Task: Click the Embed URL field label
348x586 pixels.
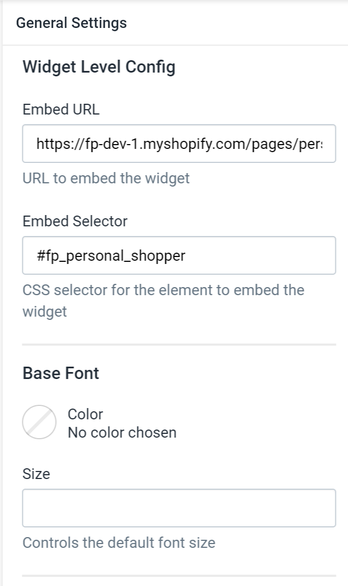Action: (x=61, y=110)
